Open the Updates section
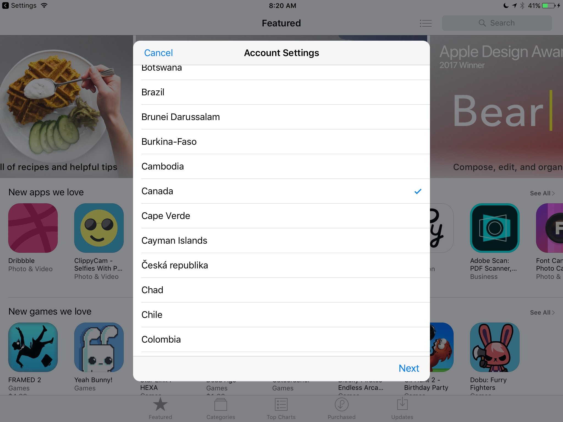This screenshot has height=422, width=563. 402,408
